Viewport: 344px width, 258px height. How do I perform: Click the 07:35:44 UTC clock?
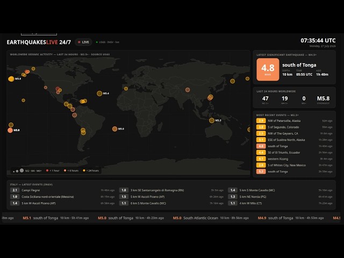(318, 41)
